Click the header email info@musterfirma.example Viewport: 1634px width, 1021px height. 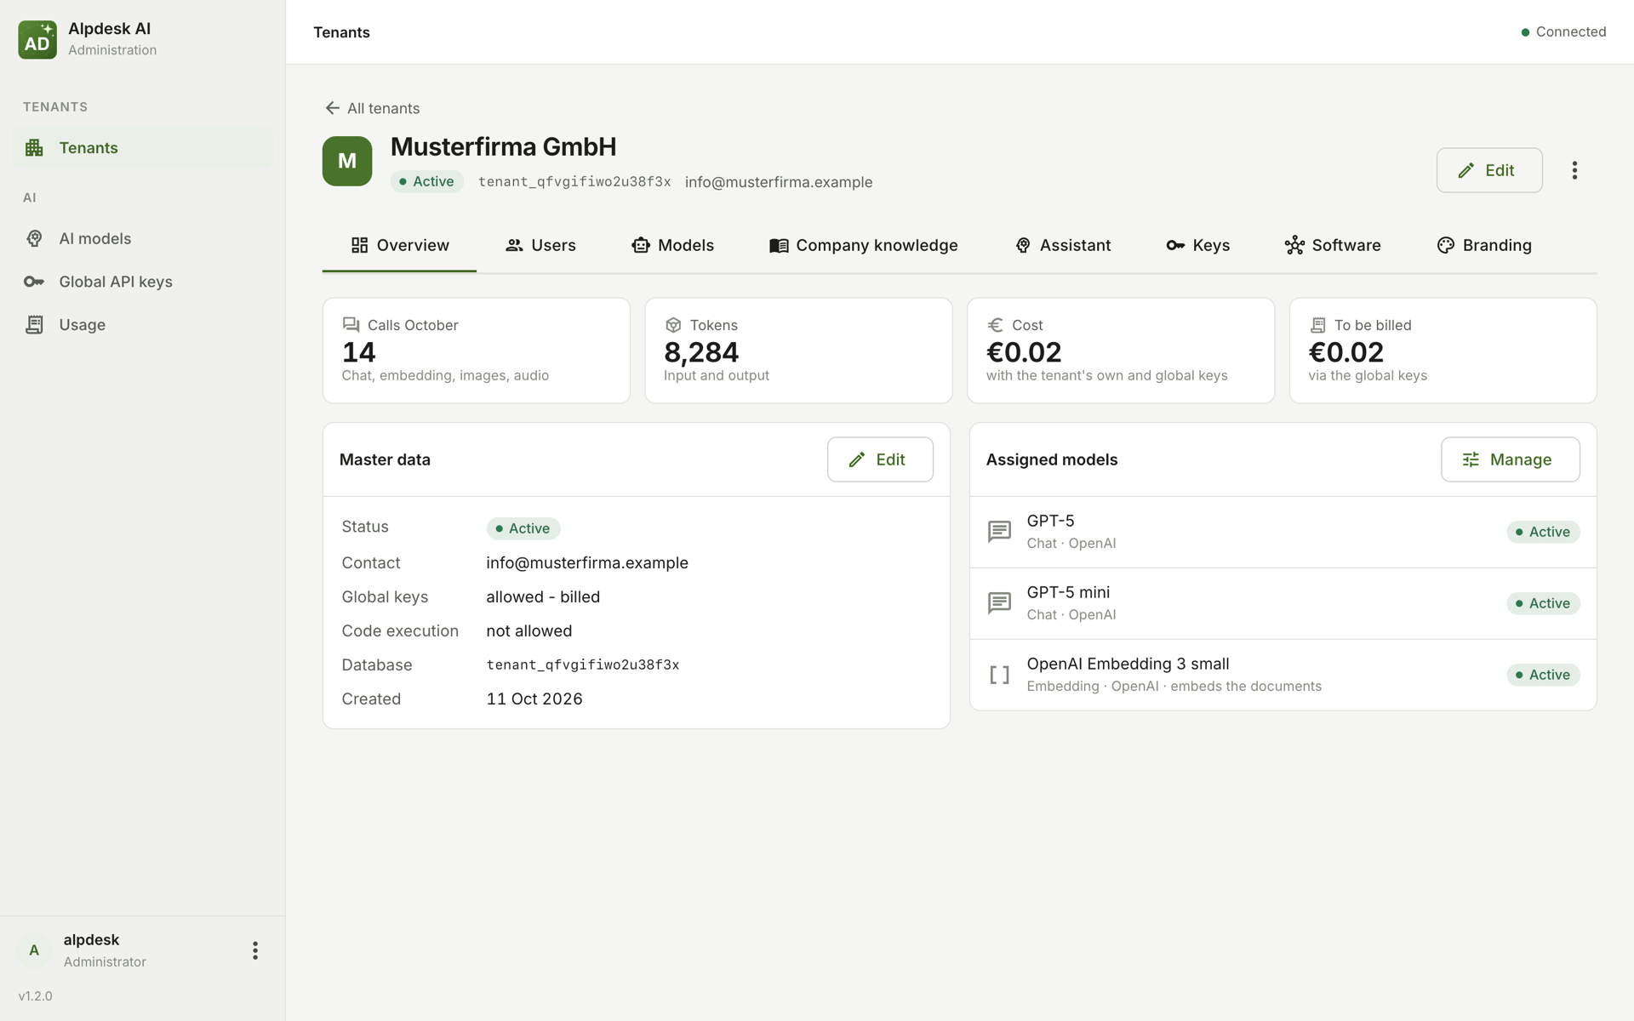pos(779,182)
